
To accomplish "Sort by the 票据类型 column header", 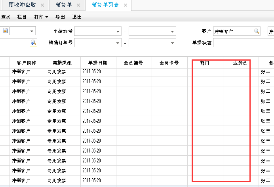I will (x=63, y=63).
